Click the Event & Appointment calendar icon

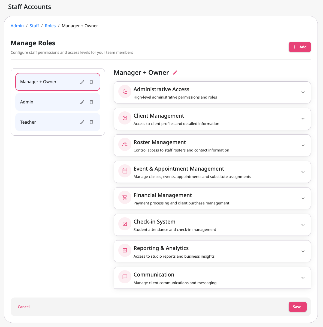pyautogui.click(x=125, y=171)
